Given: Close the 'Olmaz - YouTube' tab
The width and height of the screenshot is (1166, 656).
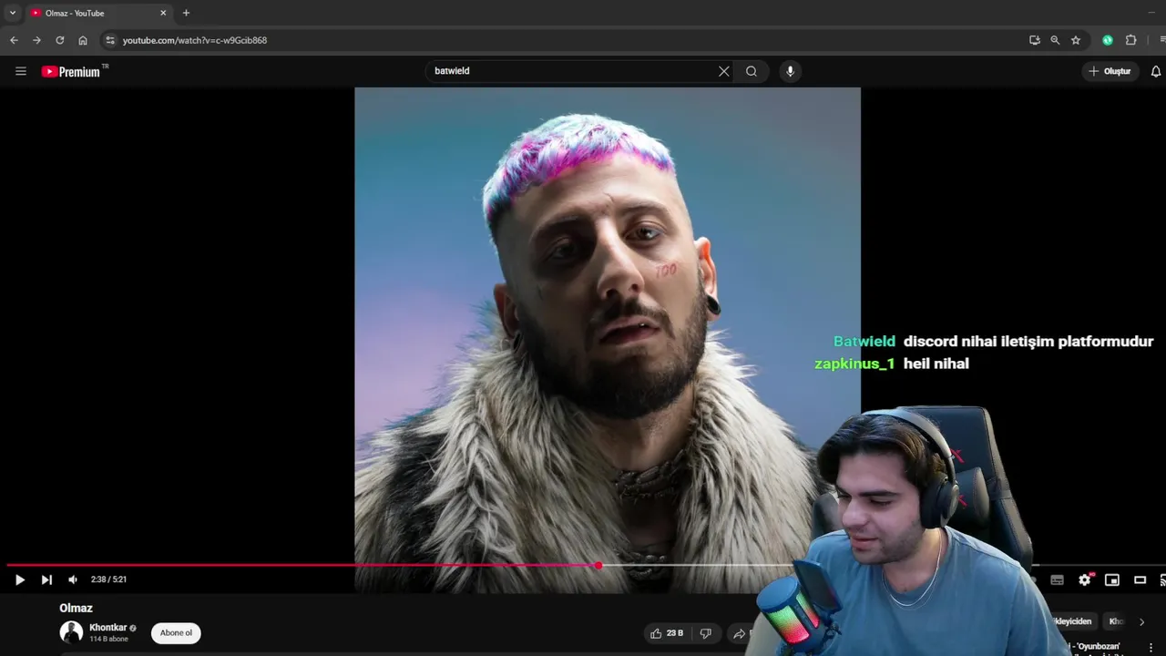Looking at the screenshot, I should pos(163,13).
